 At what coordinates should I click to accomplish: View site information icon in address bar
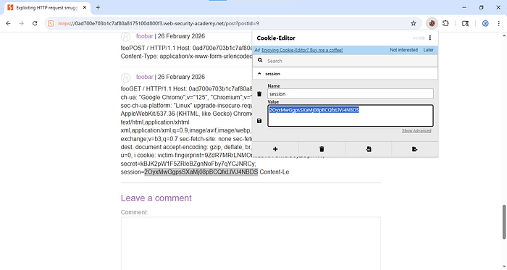[51, 23]
